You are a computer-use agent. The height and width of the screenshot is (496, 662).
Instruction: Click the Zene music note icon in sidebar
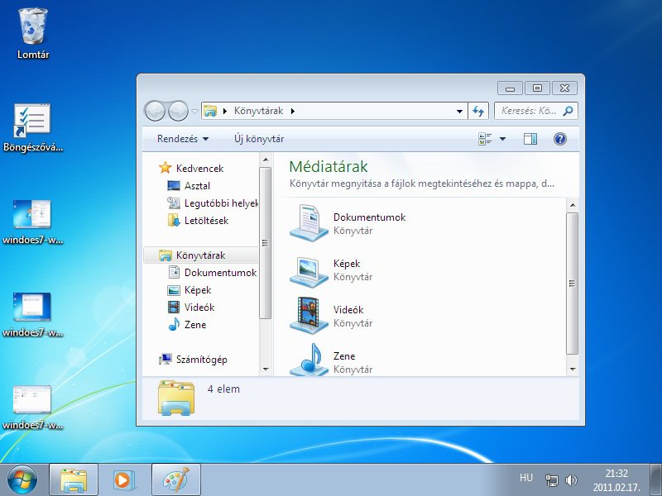click(174, 324)
